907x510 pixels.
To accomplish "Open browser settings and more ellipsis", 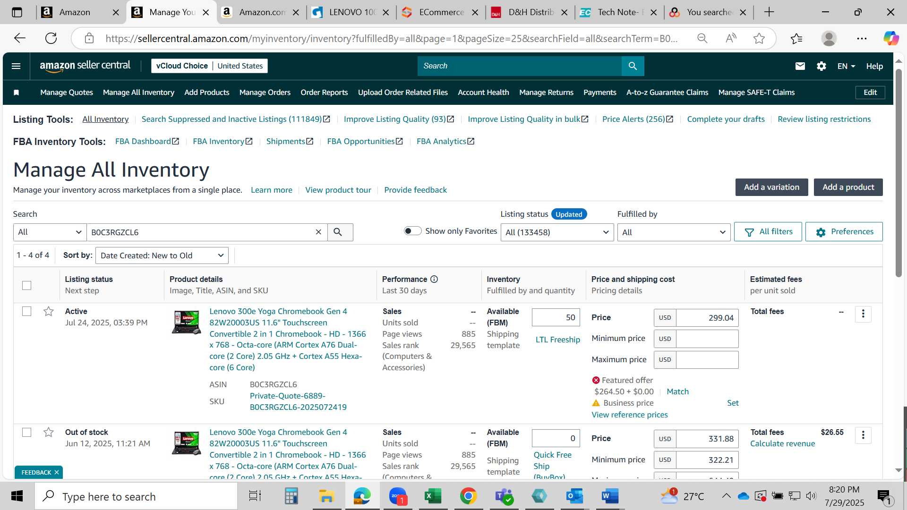I will [862, 38].
